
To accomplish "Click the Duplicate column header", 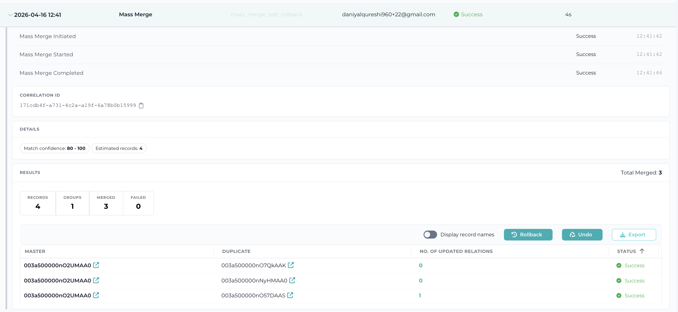I will point(236,252).
